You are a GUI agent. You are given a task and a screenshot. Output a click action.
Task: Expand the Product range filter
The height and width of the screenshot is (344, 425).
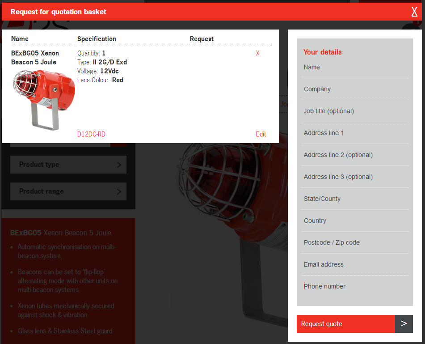[x=68, y=191]
